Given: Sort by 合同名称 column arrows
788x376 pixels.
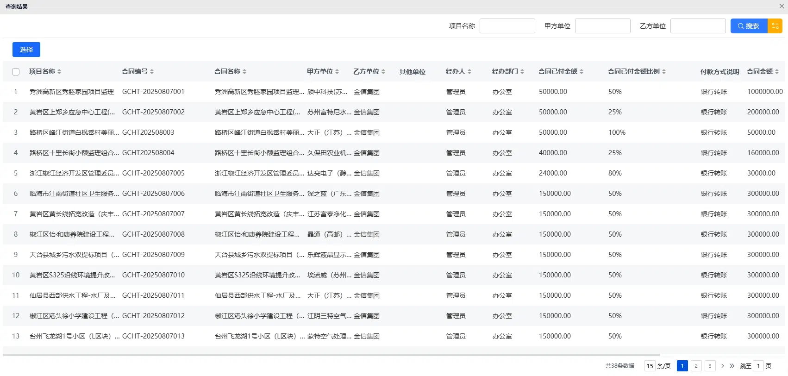Looking at the screenshot, I should (x=244, y=71).
